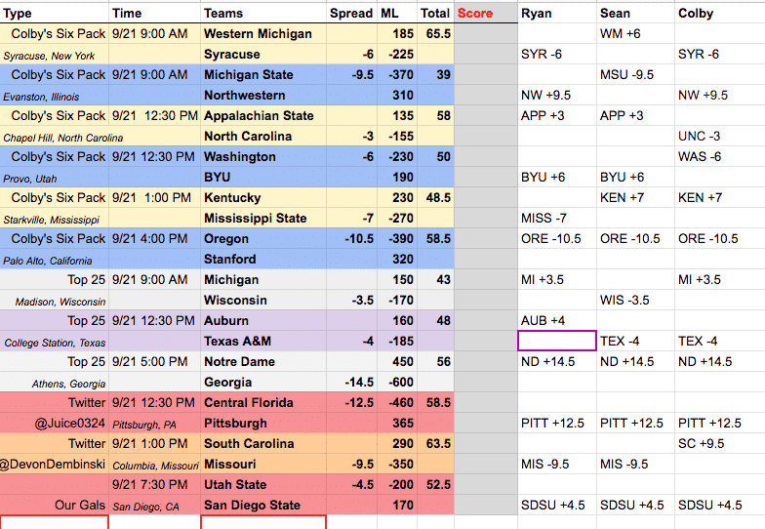Select Ryan's MISS -7 pick
This screenshot has width=765, height=529.
coord(556,219)
